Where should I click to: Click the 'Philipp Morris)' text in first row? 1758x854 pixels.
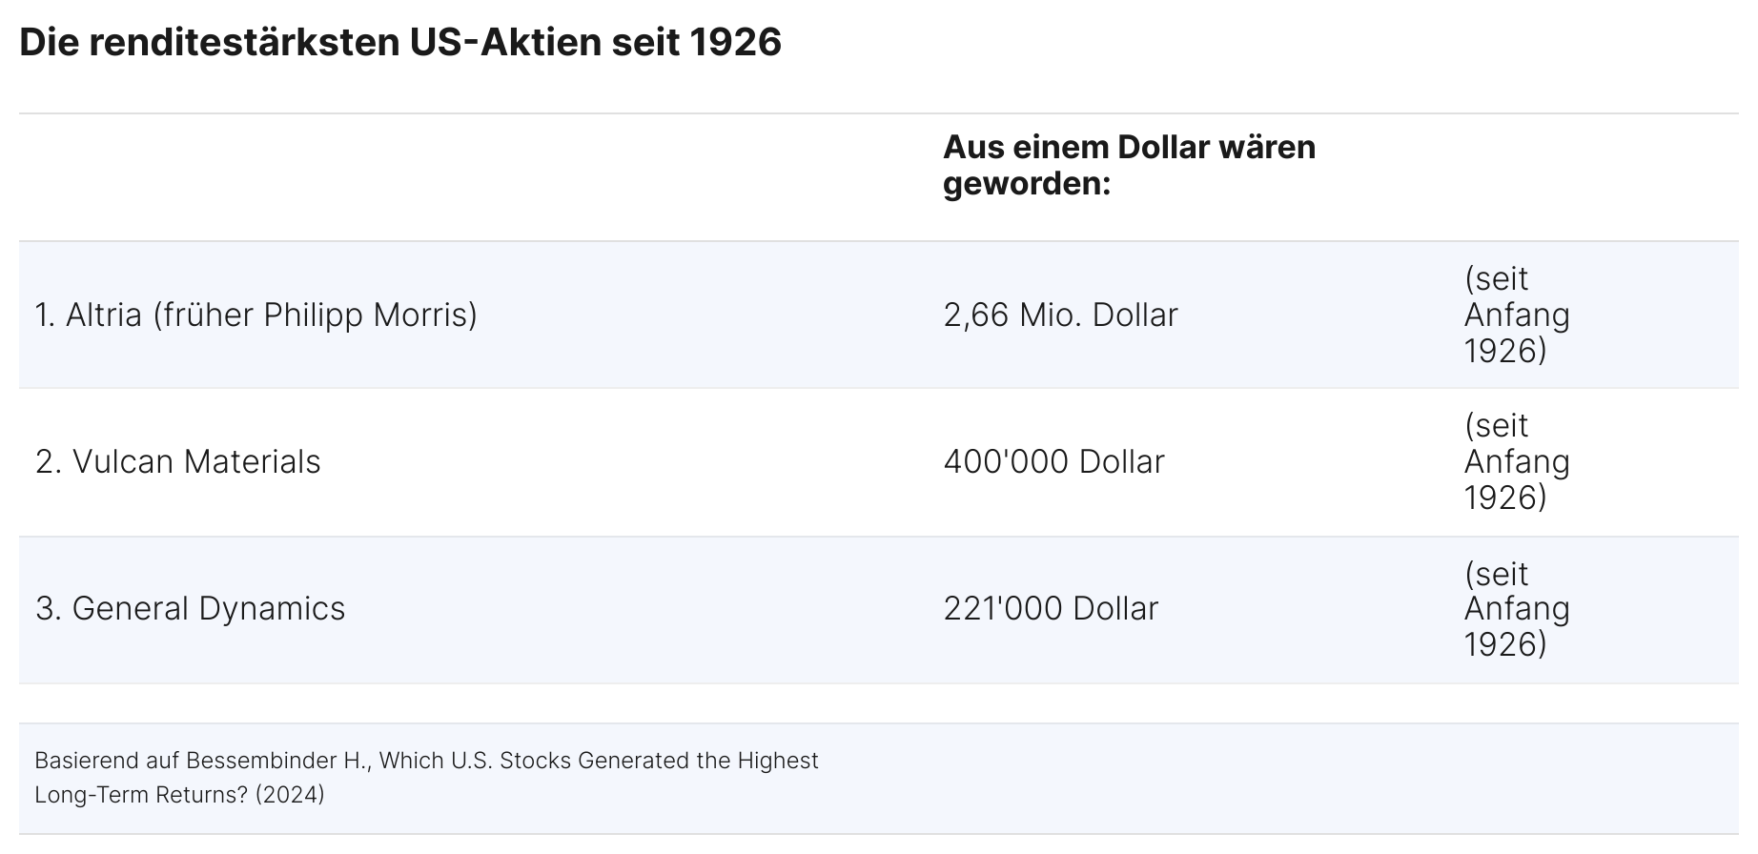pos(371,315)
